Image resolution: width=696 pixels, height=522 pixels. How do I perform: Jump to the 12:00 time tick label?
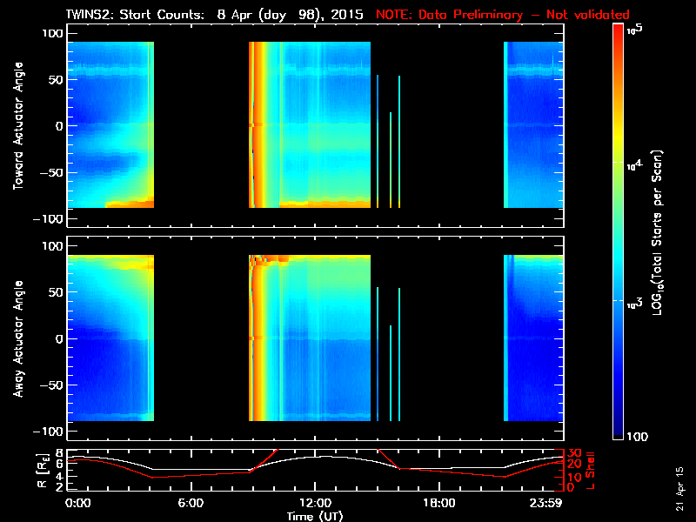tap(315, 503)
